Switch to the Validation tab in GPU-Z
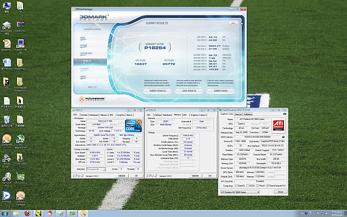Screen dimensions: 347x217 (248, 114)
